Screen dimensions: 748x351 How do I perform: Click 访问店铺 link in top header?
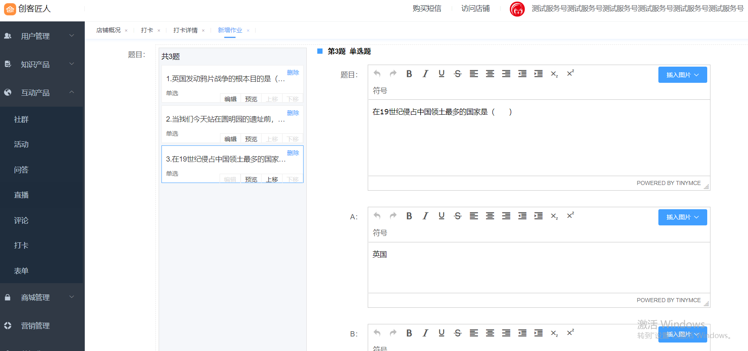(x=475, y=8)
